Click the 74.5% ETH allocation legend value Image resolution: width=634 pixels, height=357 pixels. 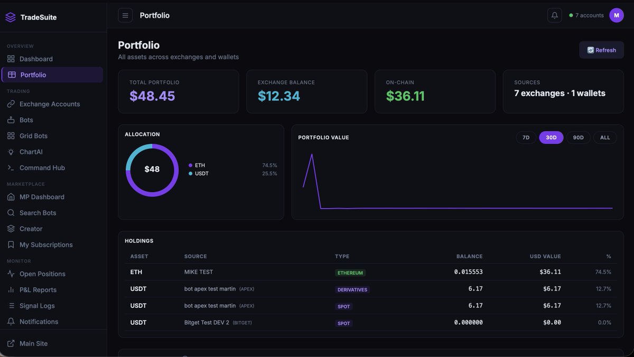[269, 165]
